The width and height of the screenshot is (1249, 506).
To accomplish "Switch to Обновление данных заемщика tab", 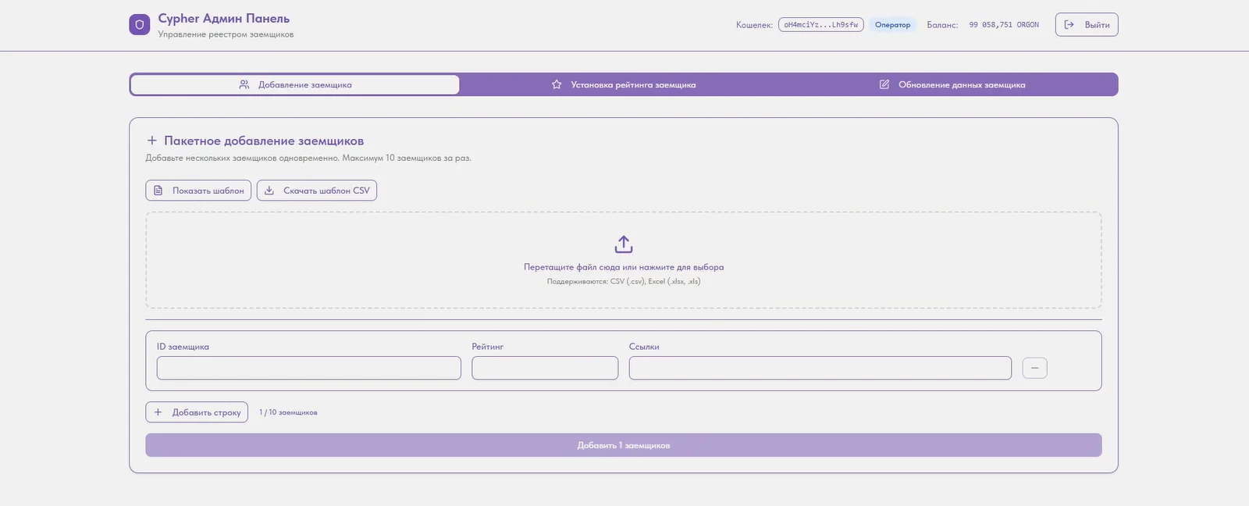I will pyautogui.click(x=952, y=84).
